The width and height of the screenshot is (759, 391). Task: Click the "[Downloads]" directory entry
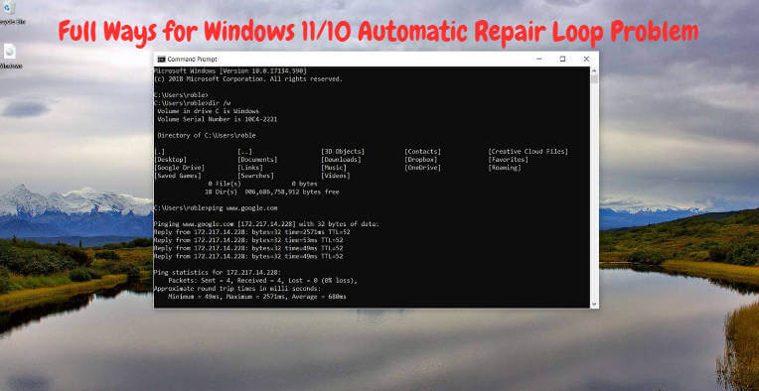[341, 160]
